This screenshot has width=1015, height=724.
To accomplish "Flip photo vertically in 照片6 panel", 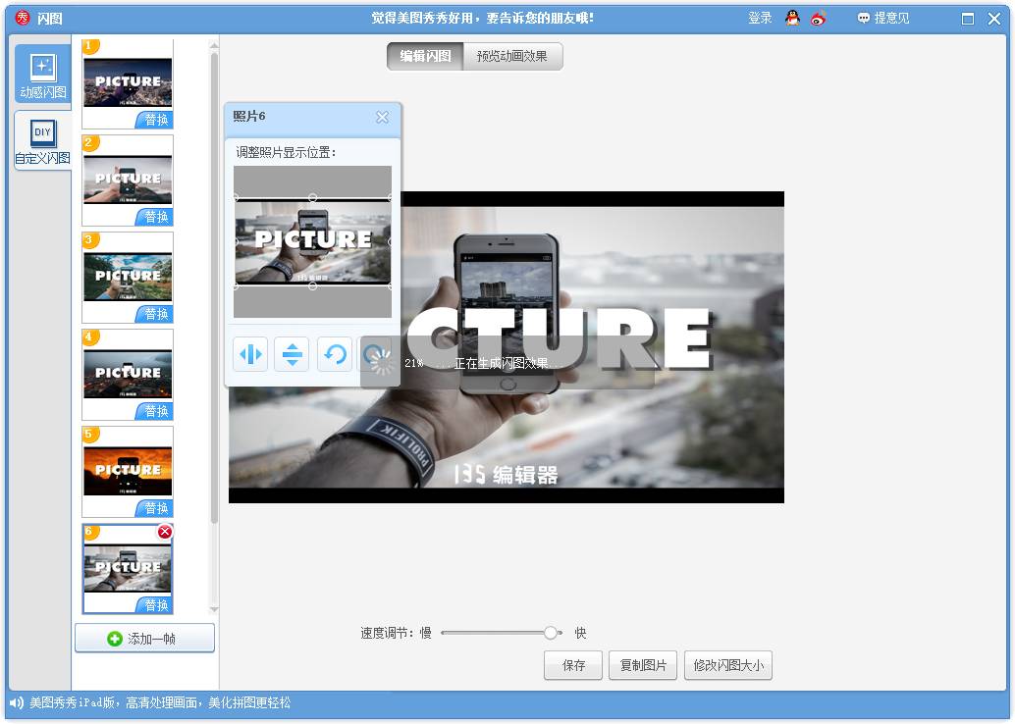I will coord(293,354).
